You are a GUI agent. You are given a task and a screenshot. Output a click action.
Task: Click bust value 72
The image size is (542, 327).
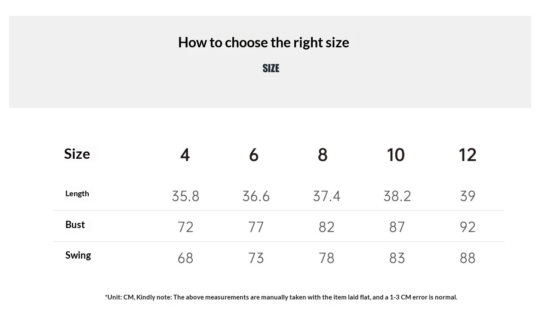185,227
